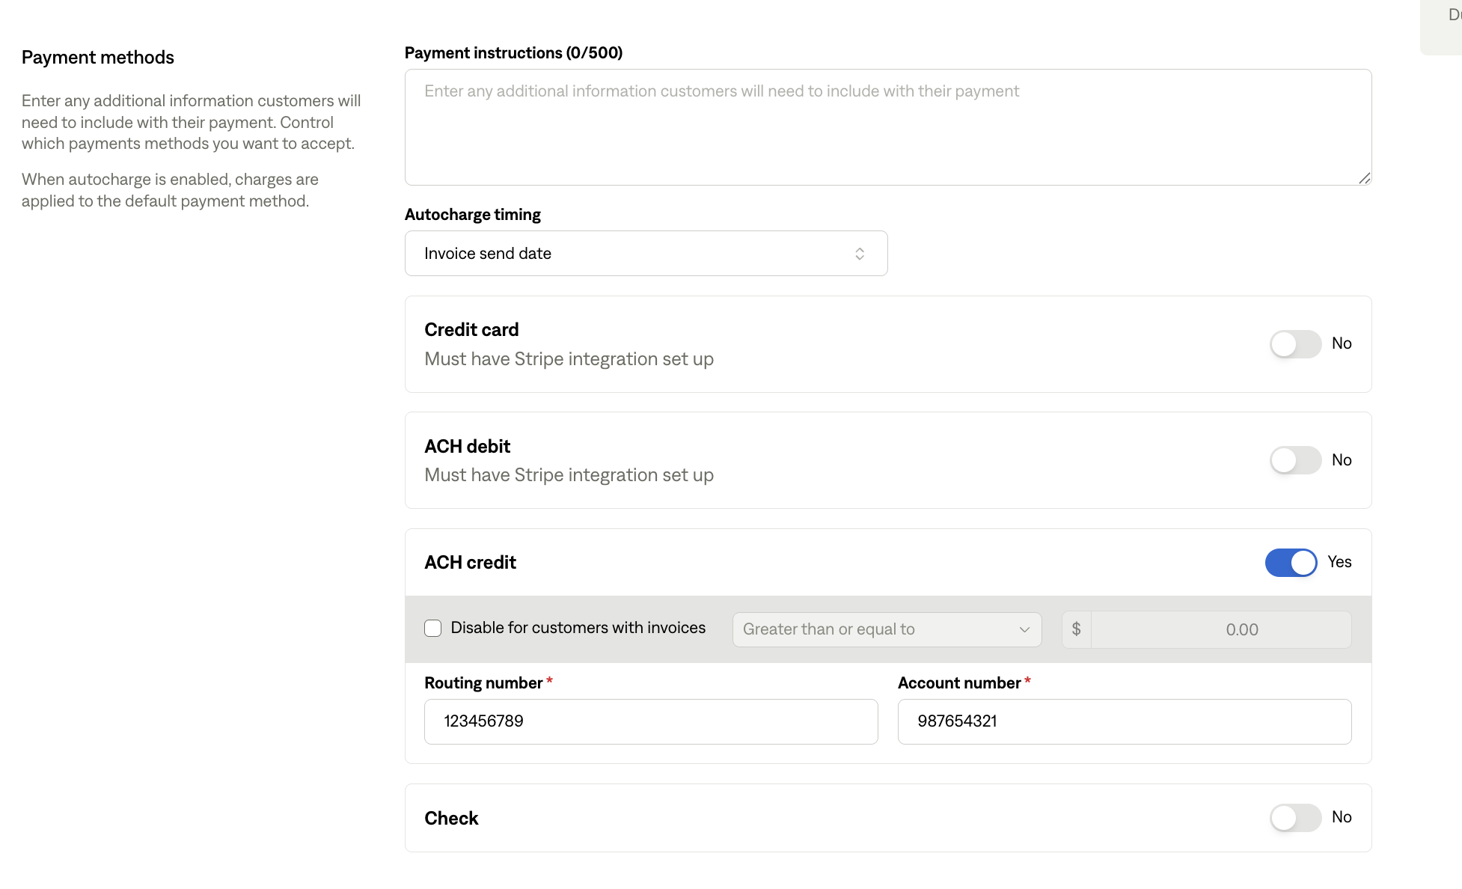Click the textarea resize handle icon

[1365, 178]
